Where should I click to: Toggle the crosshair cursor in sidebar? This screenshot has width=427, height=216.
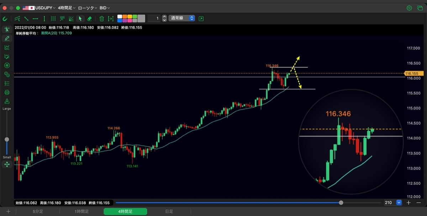(x=7, y=29)
